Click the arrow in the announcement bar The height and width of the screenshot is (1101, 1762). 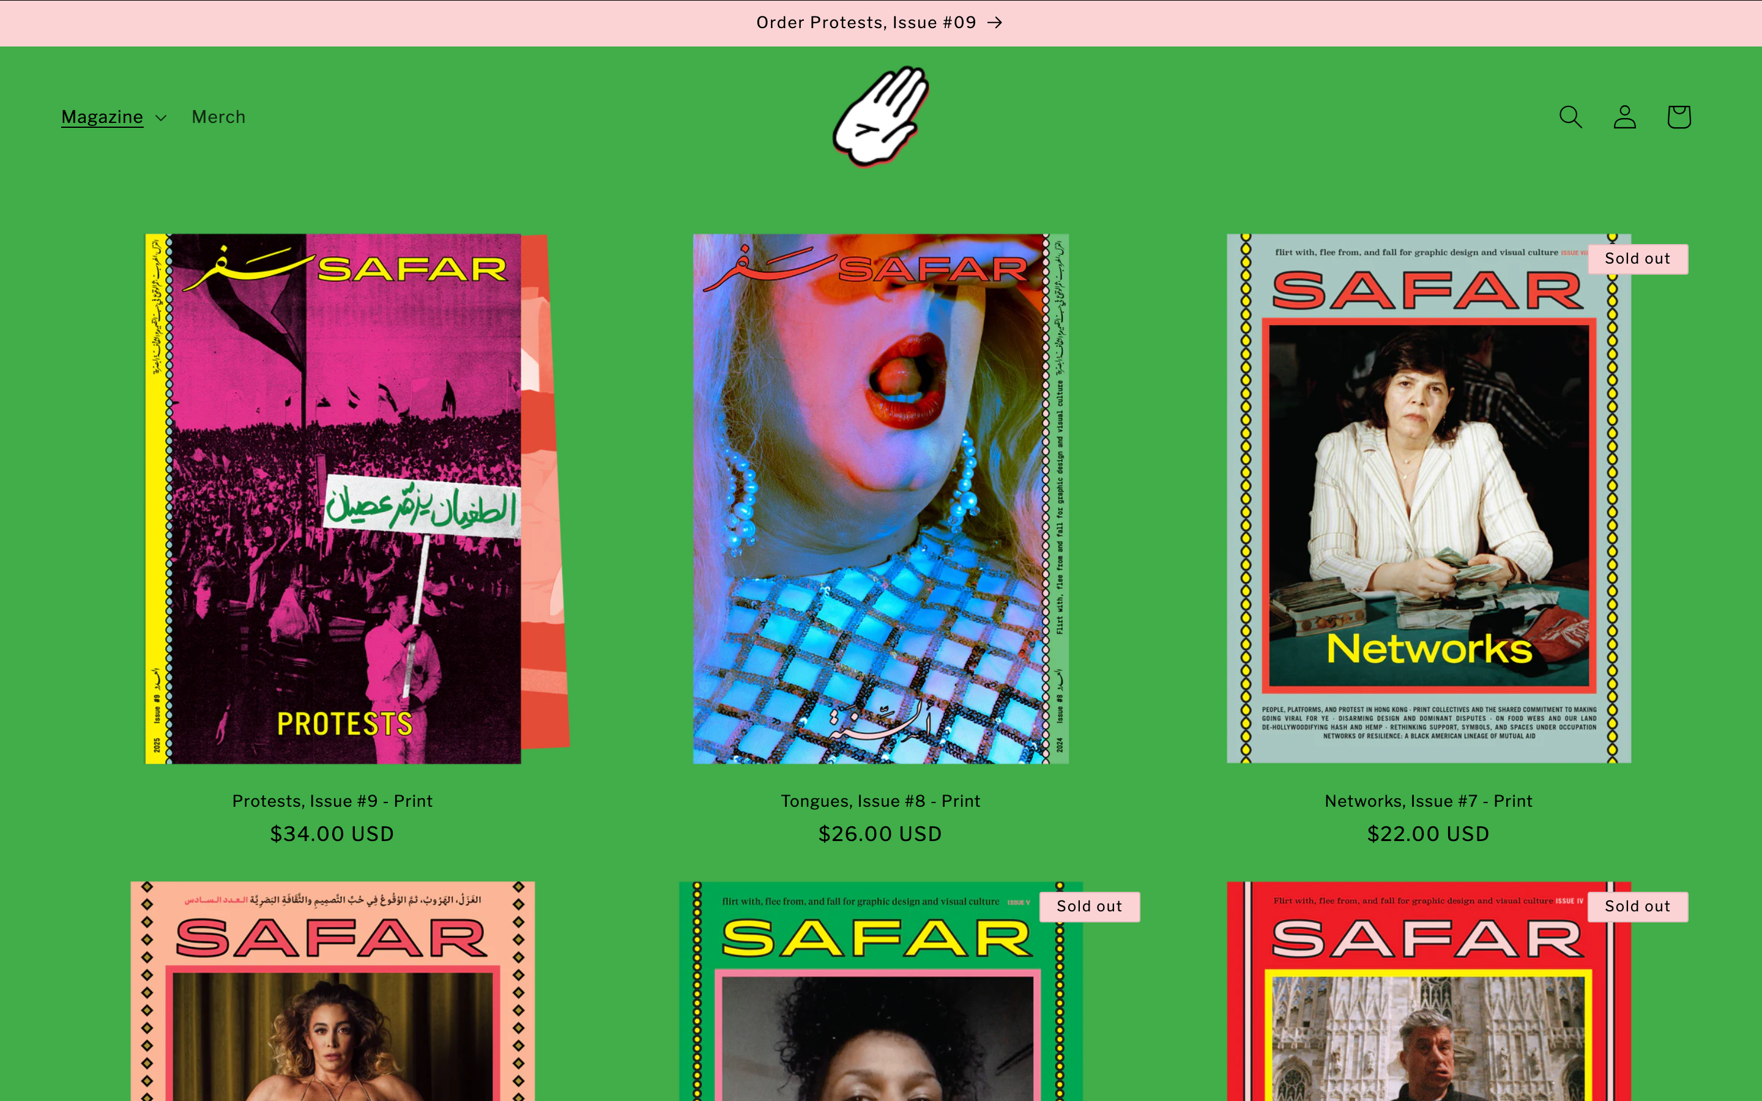[995, 23]
